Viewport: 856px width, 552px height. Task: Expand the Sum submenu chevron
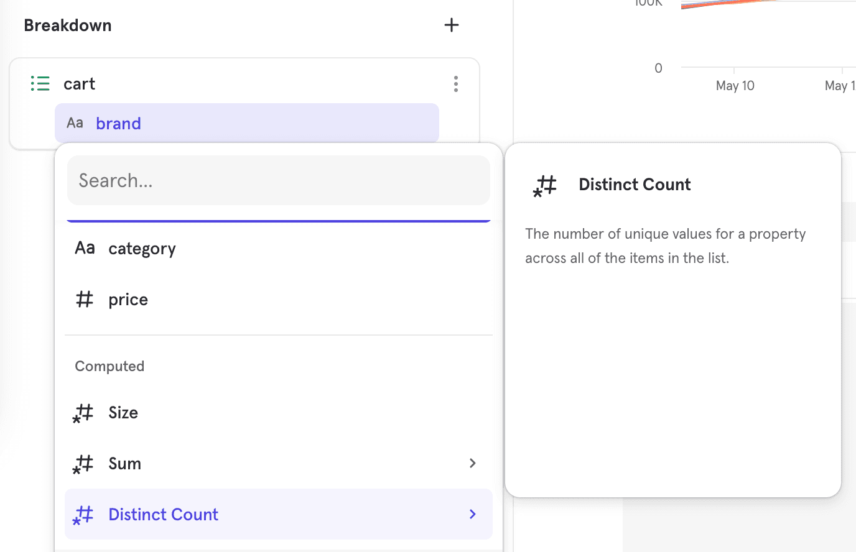tap(472, 463)
